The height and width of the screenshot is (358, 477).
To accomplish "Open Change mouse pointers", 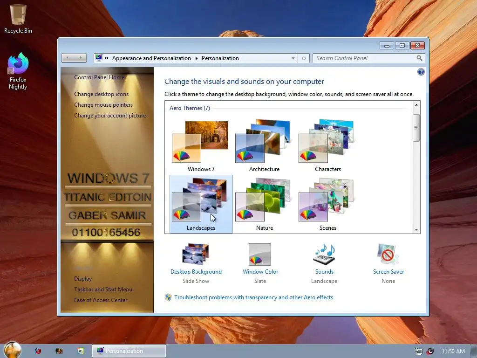I will coord(103,105).
